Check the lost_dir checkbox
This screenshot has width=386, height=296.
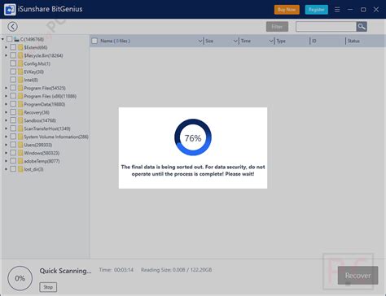click(x=13, y=169)
